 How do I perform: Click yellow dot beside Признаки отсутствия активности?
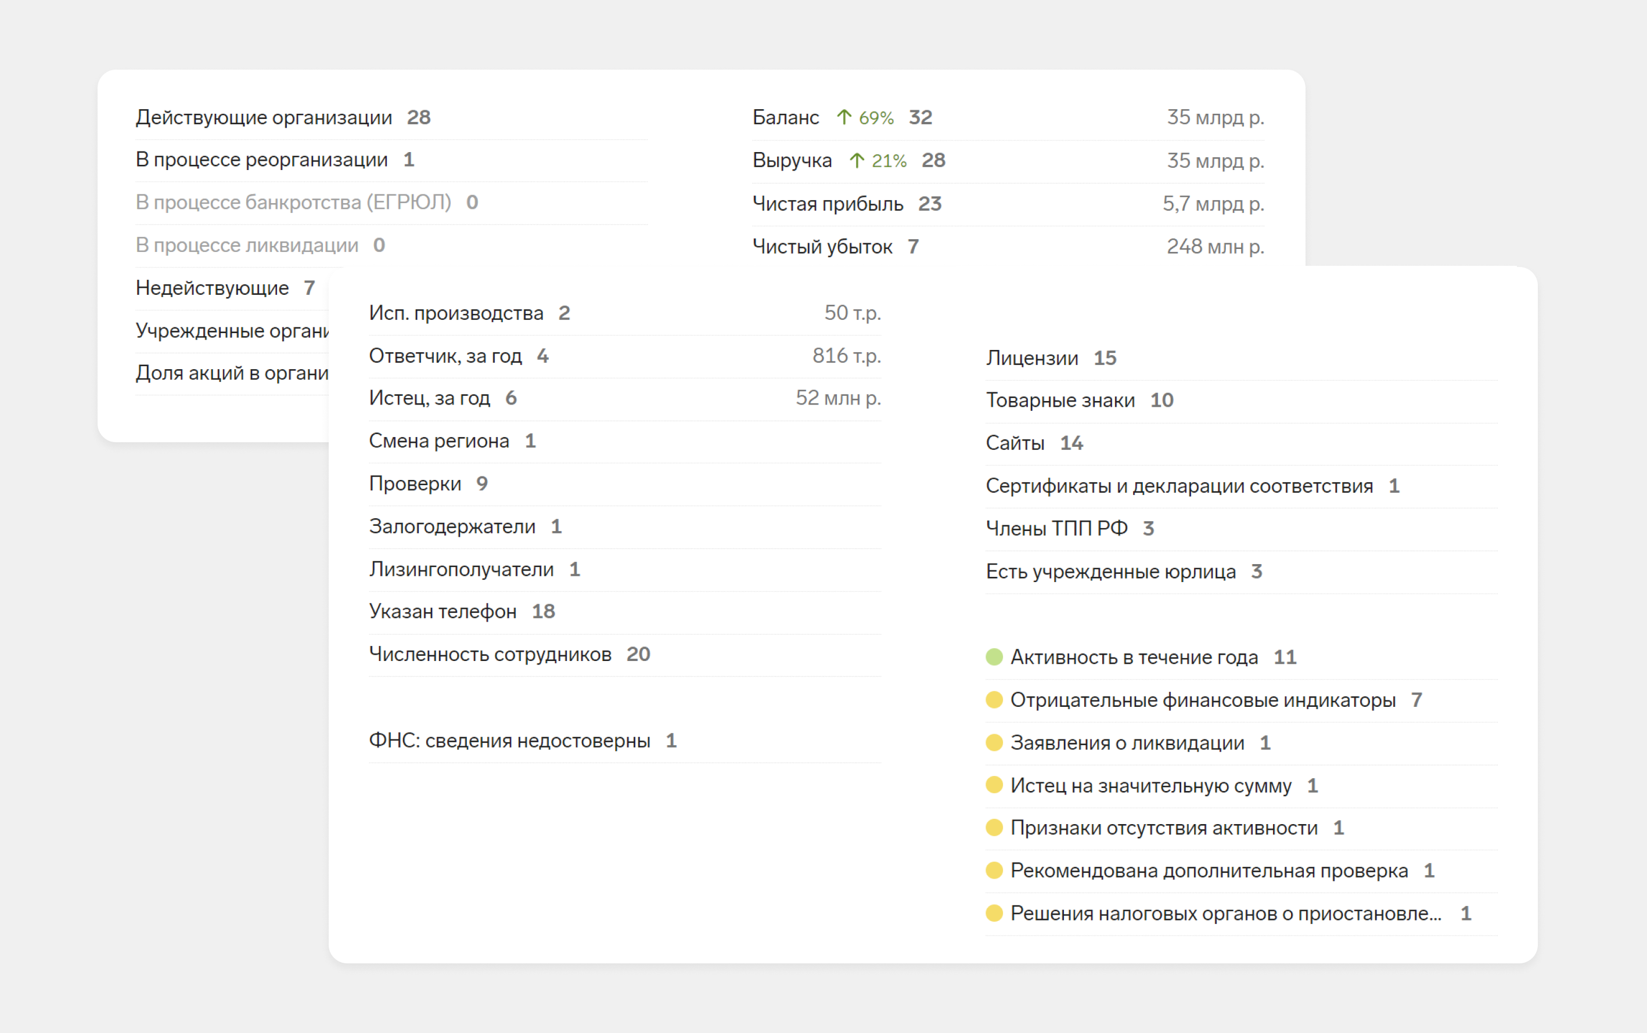994,828
